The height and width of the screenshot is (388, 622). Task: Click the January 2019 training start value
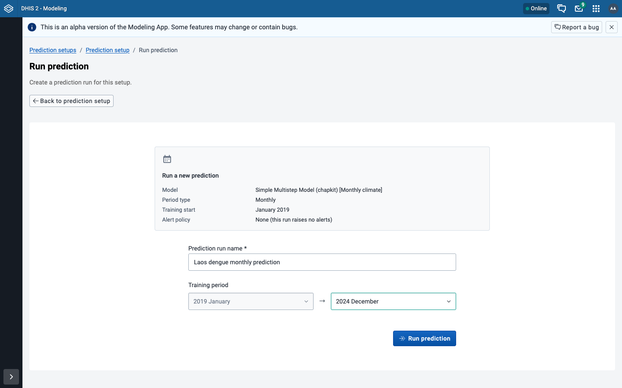pyautogui.click(x=273, y=210)
